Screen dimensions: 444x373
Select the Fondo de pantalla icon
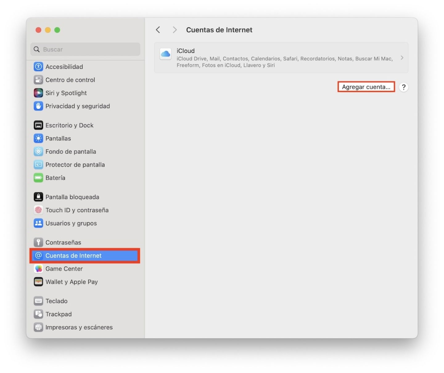click(x=38, y=152)
